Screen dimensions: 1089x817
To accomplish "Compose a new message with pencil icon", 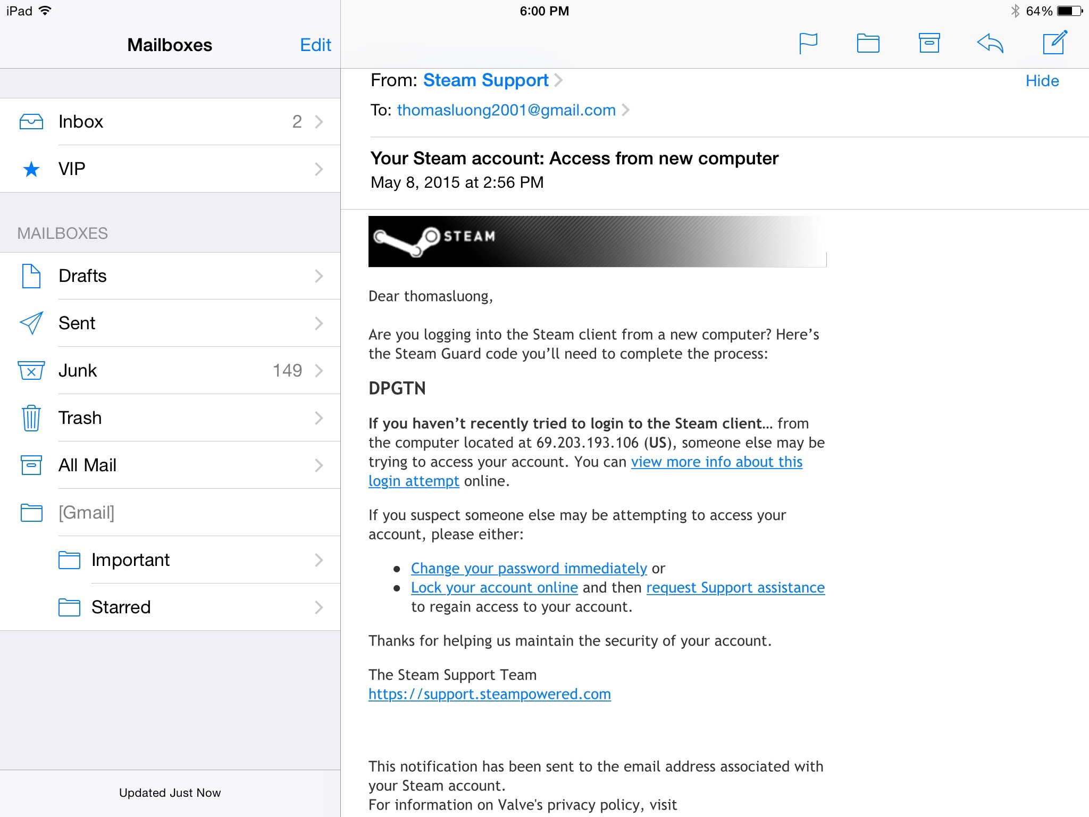I will [x=1054, y=43].
